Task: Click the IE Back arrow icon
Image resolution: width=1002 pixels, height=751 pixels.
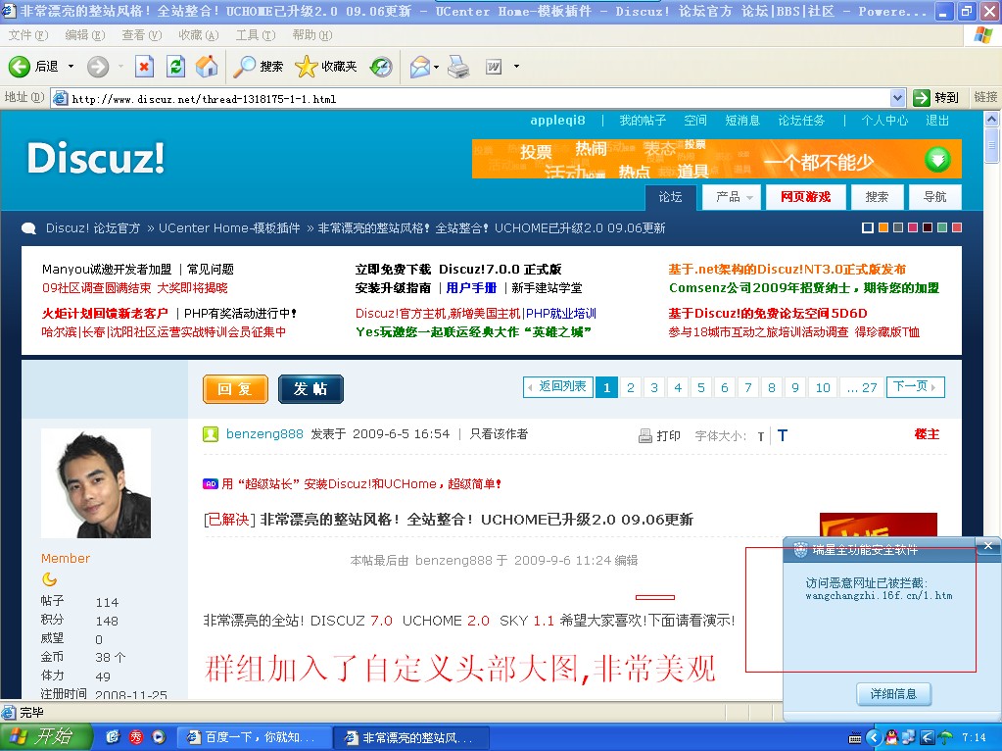Action: 20,66
